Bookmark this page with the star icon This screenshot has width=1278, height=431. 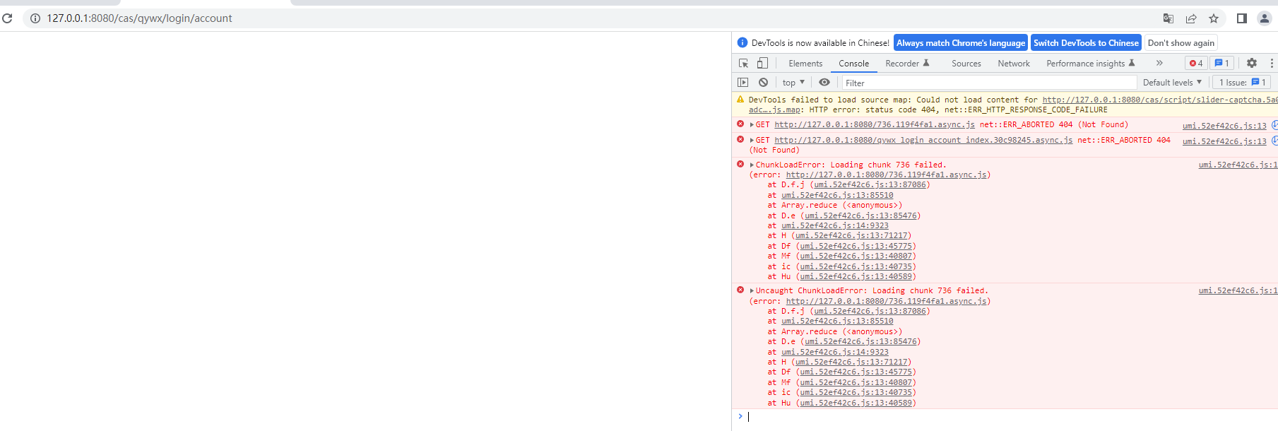click(x=1214, y=18)
